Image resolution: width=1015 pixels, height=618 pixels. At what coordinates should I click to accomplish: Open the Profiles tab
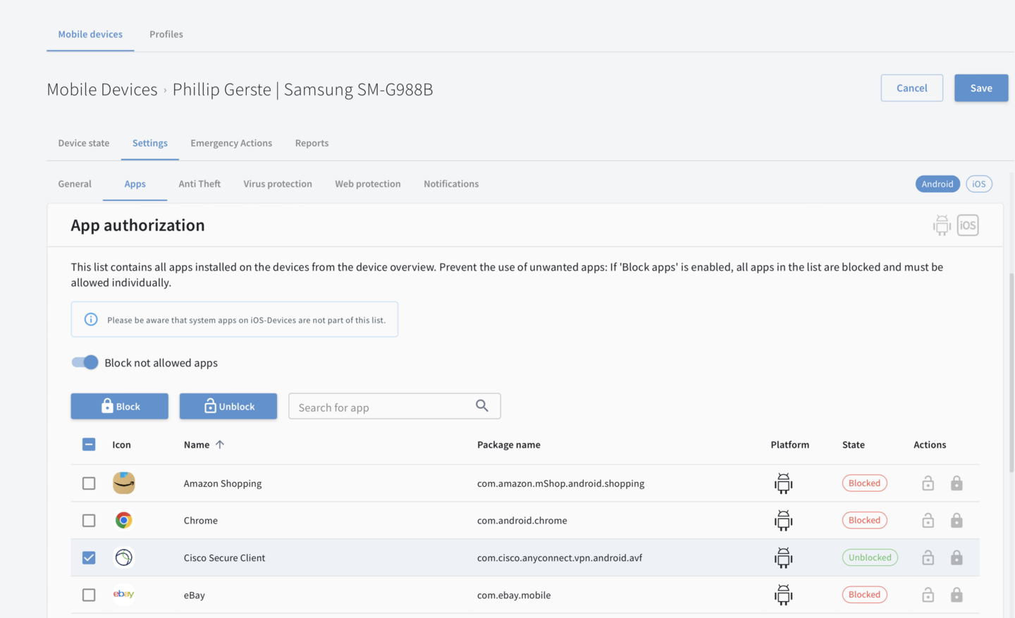click(x=166, y=34)
